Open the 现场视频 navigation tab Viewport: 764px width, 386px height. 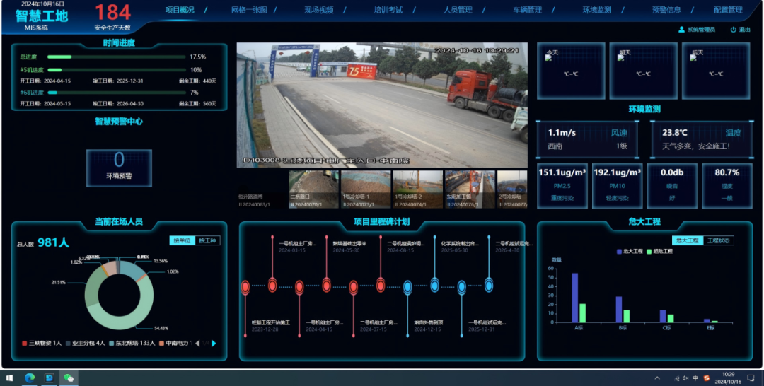(x=318, y=10)
